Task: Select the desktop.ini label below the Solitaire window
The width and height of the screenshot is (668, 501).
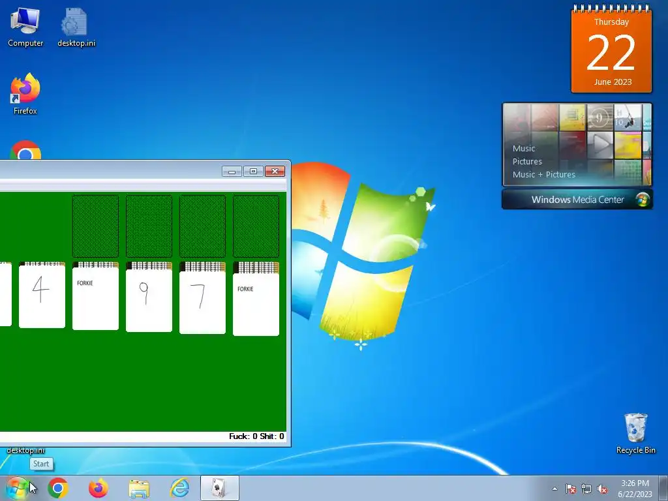Action: (x=25, y=450)
